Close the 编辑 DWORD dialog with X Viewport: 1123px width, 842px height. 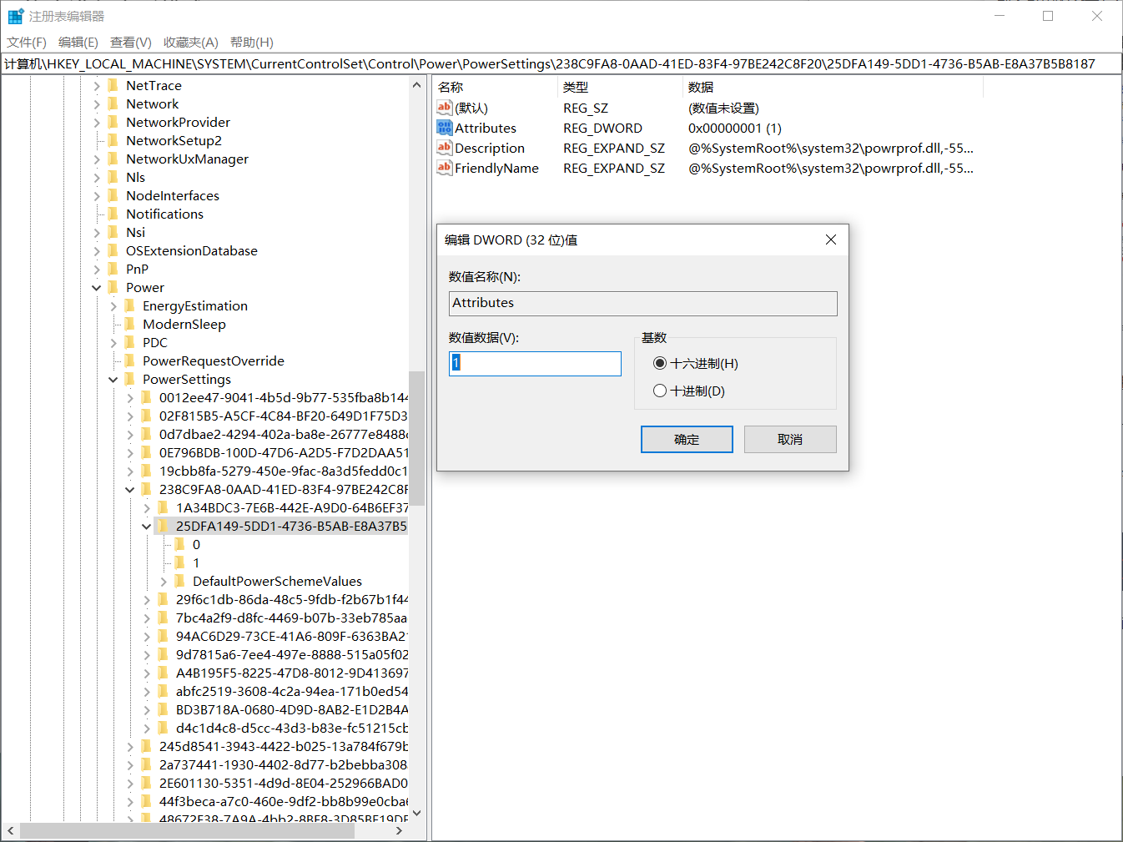point(830,239)
